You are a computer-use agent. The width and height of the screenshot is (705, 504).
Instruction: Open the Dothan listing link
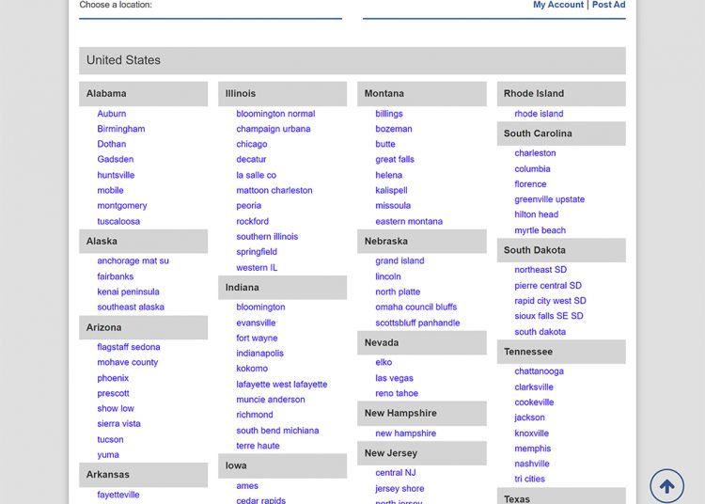pyautogui.click(x=112, y=144)
